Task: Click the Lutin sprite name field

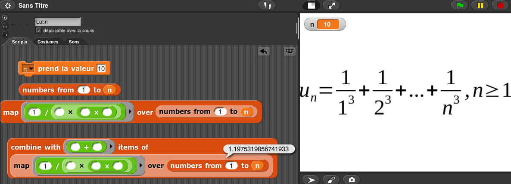Action: pos(58,21)
